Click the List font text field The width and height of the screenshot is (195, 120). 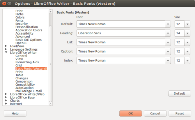point(121,42)
